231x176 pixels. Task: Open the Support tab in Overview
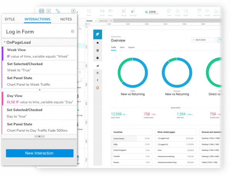point(131,47)
